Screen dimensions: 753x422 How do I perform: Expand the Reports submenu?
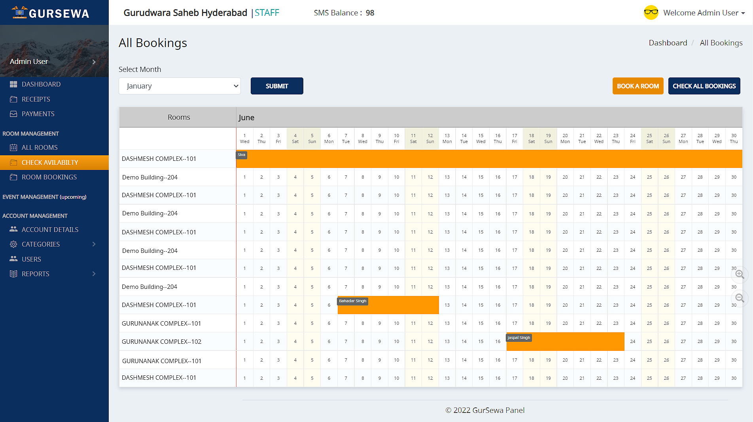coord(94,274)
